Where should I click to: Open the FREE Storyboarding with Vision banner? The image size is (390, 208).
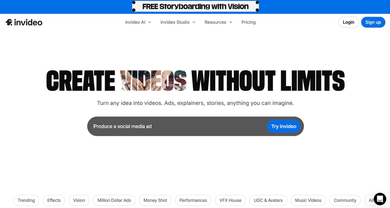[x=195, y=6]
